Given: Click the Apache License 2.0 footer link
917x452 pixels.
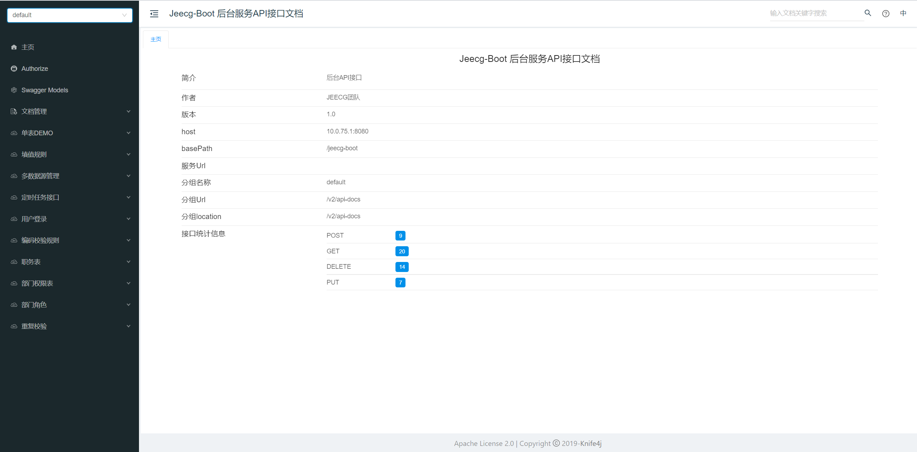Looking at the screenshot, I should coord(484,443).
